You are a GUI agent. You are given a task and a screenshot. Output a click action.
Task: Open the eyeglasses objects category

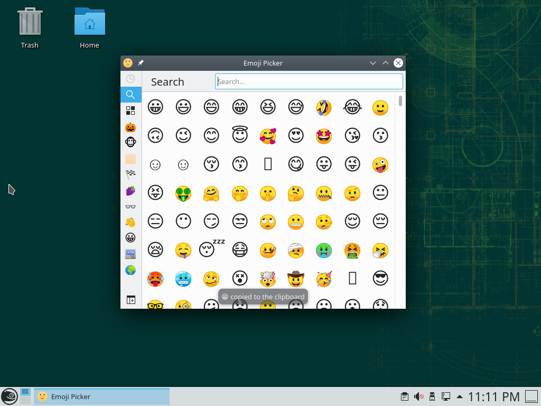(x=130, y=206)
